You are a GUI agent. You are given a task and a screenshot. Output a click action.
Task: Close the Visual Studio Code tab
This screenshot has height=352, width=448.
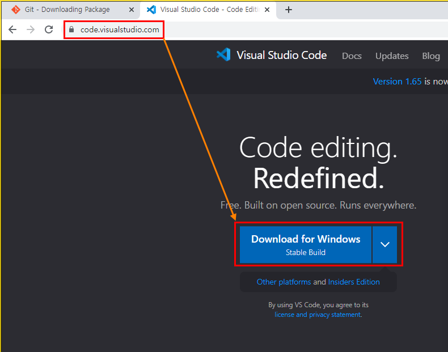(x=267, y=10)
